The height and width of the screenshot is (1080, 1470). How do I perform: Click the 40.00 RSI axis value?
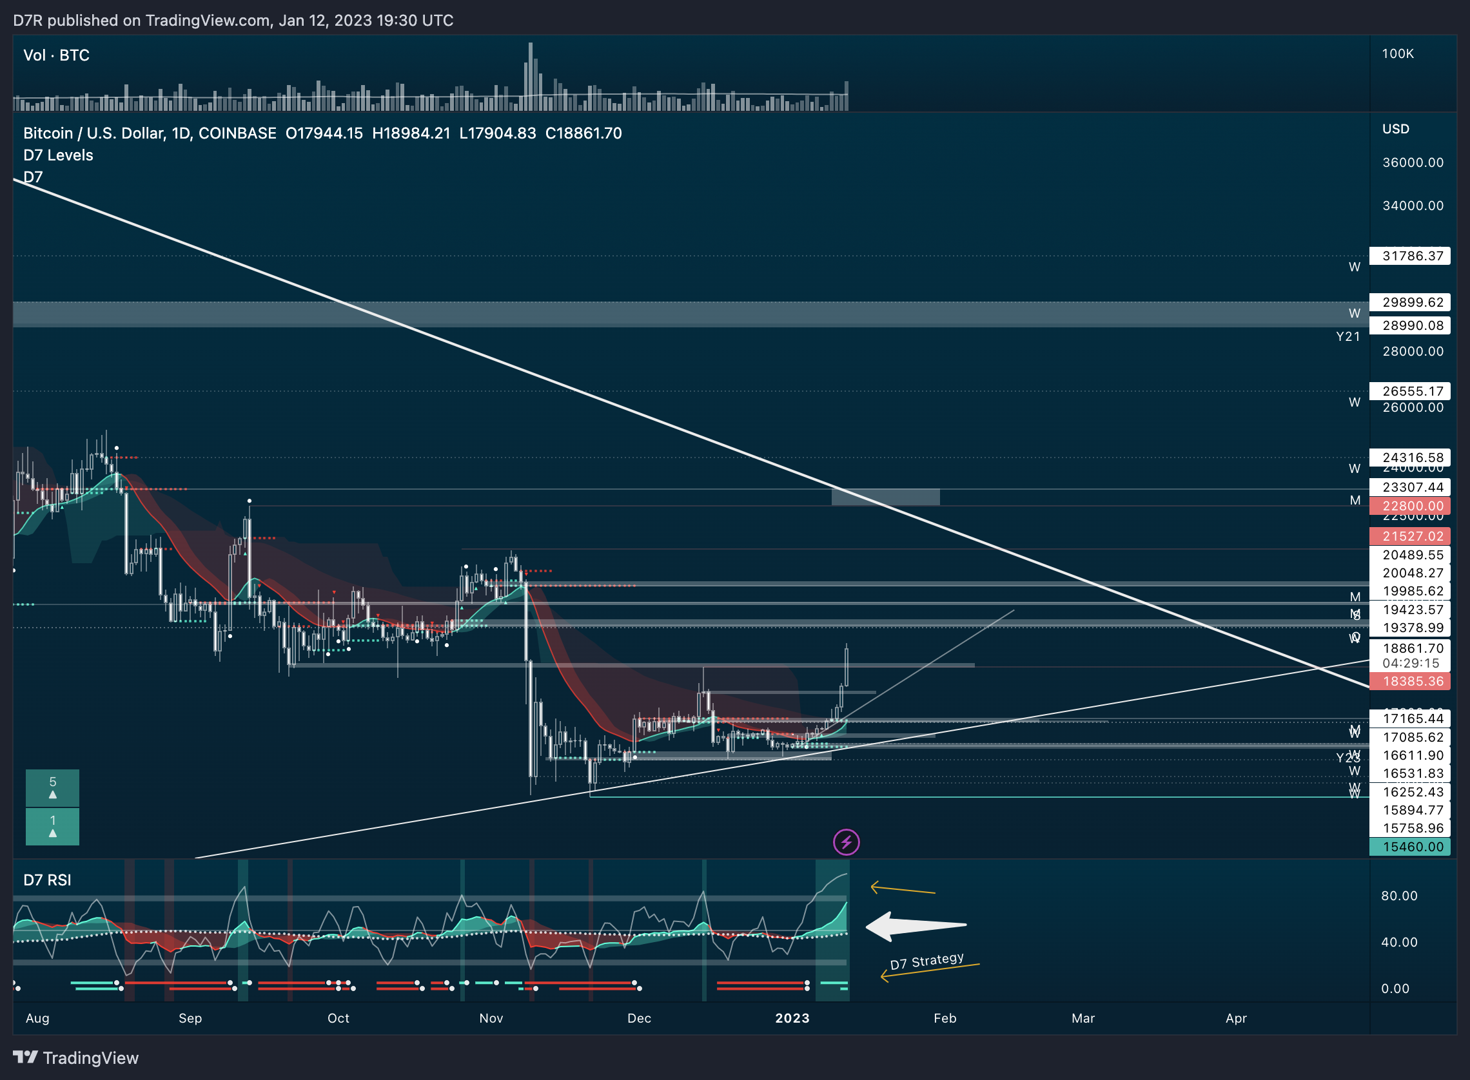[1398, 942]
